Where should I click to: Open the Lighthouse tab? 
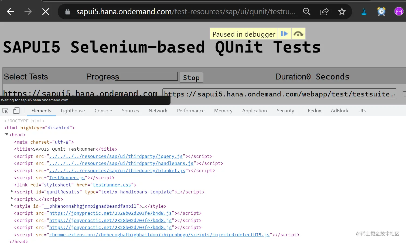73,111
